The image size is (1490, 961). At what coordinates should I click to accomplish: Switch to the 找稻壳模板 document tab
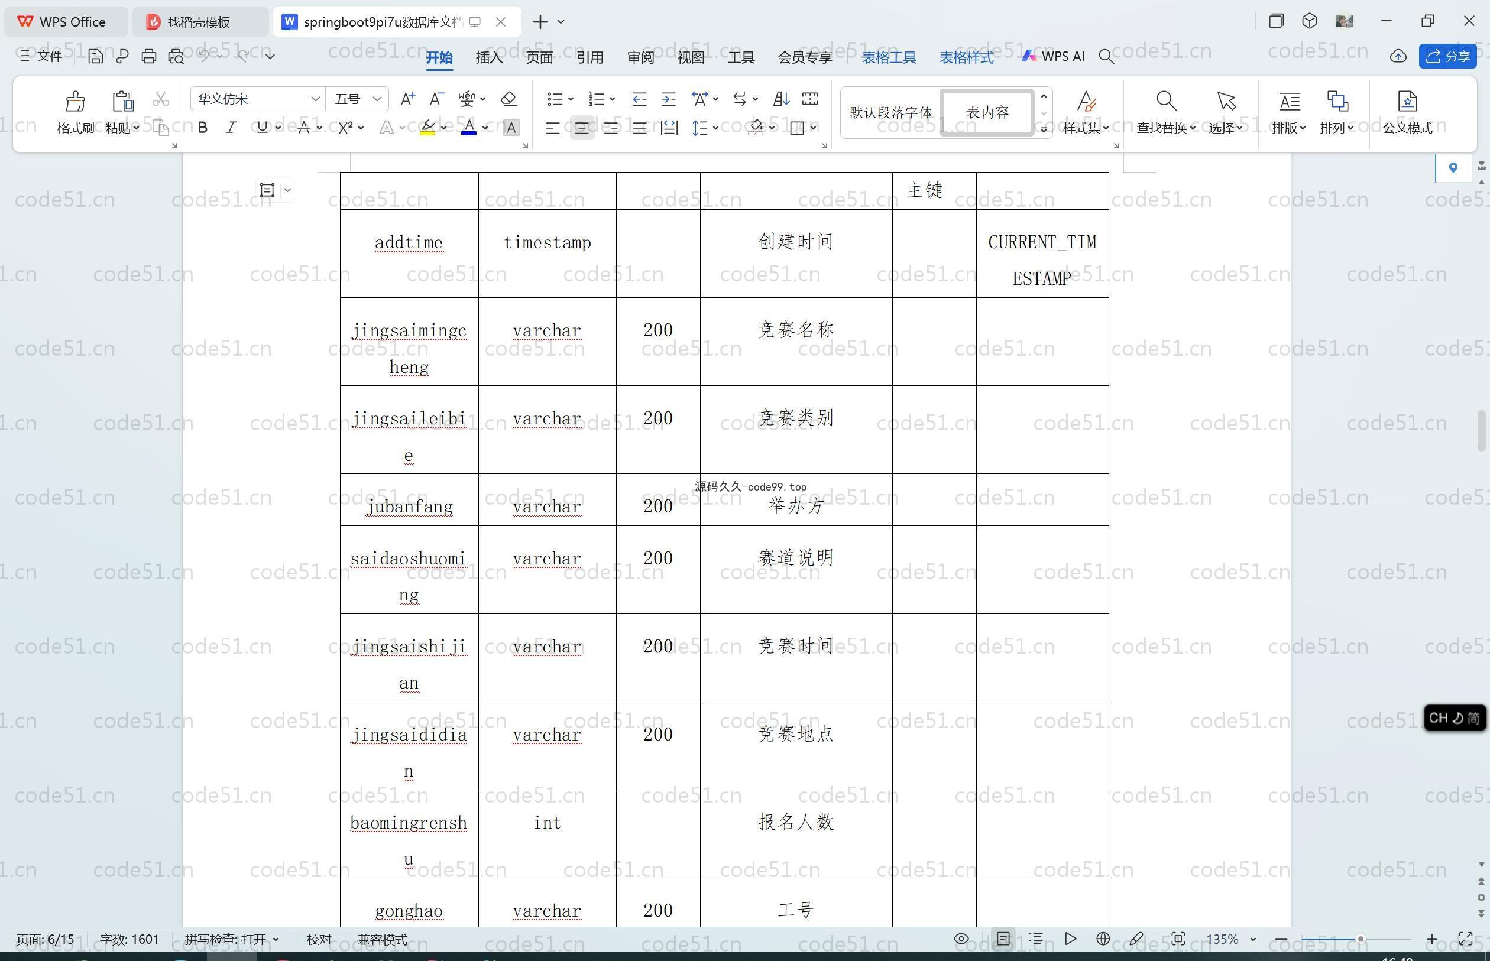(200, 22)
